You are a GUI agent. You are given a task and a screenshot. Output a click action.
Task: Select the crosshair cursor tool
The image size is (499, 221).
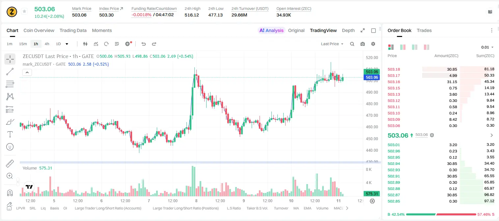(10, 59)
